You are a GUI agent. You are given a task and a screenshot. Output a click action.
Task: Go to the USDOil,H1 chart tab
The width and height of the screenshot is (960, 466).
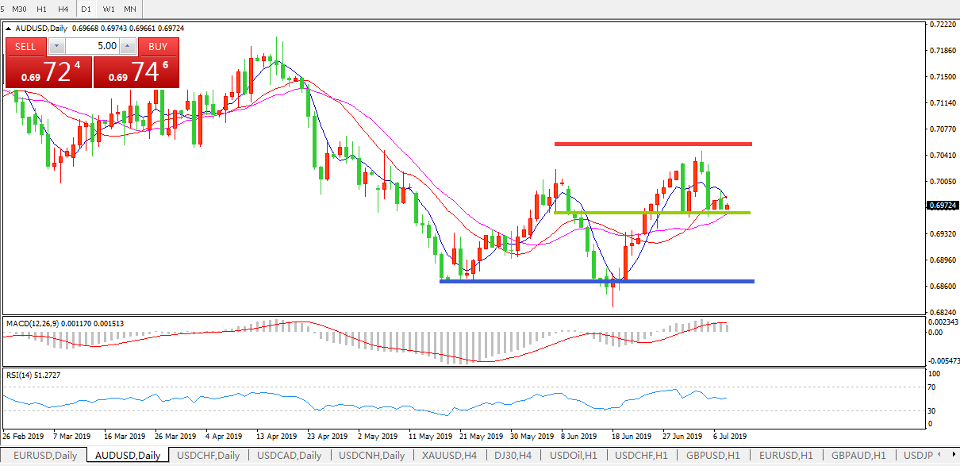(x=574, y=456)
